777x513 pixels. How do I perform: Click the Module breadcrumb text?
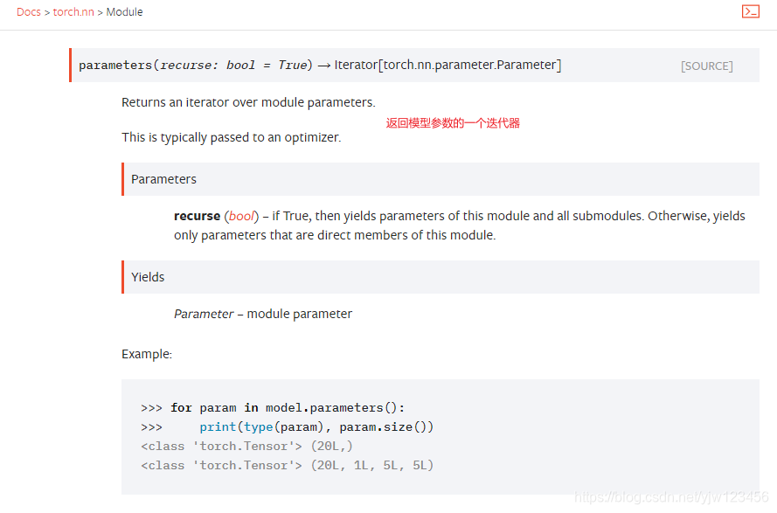pos(124,12)
